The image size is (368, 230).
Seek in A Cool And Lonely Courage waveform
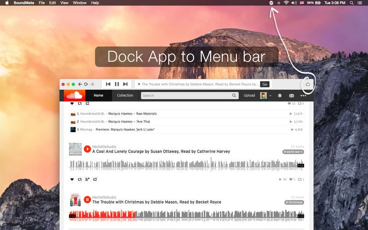187,164
